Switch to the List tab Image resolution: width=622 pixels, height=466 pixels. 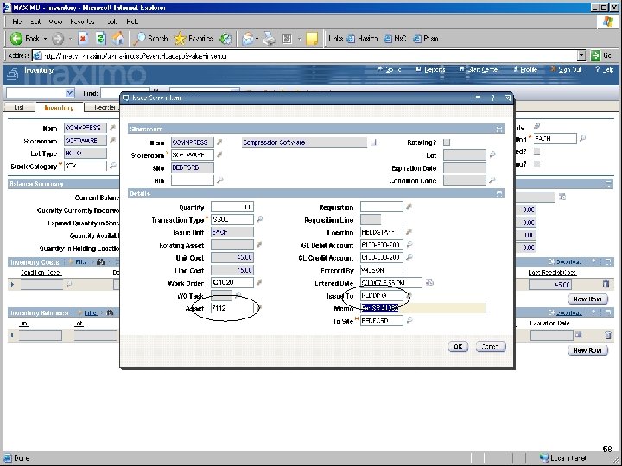(x=19, y=107)
